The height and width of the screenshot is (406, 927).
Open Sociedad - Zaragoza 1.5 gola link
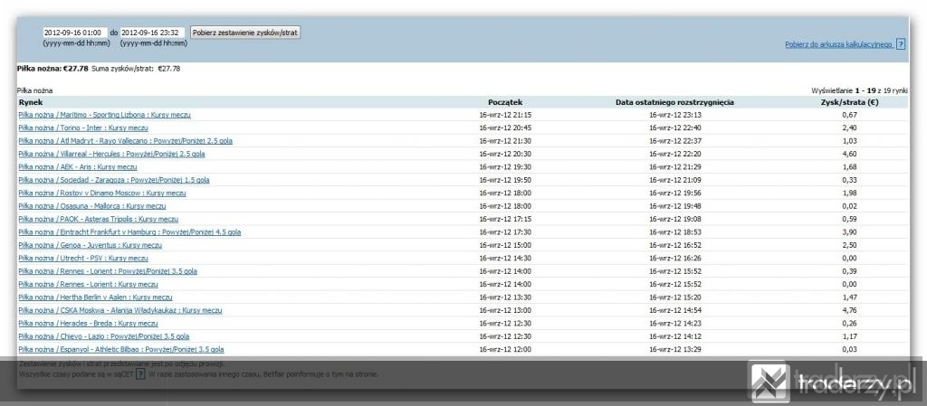pos(114,180)
